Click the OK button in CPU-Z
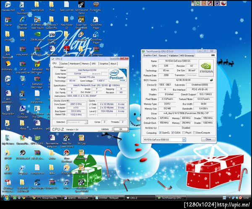Image resolution: width=252 pixels, height=209 pixels. click(121, 129)
